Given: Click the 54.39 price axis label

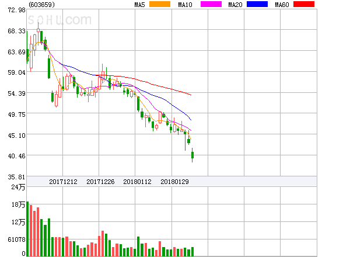Looking at the screenshot, I should (x=17, y=93).
